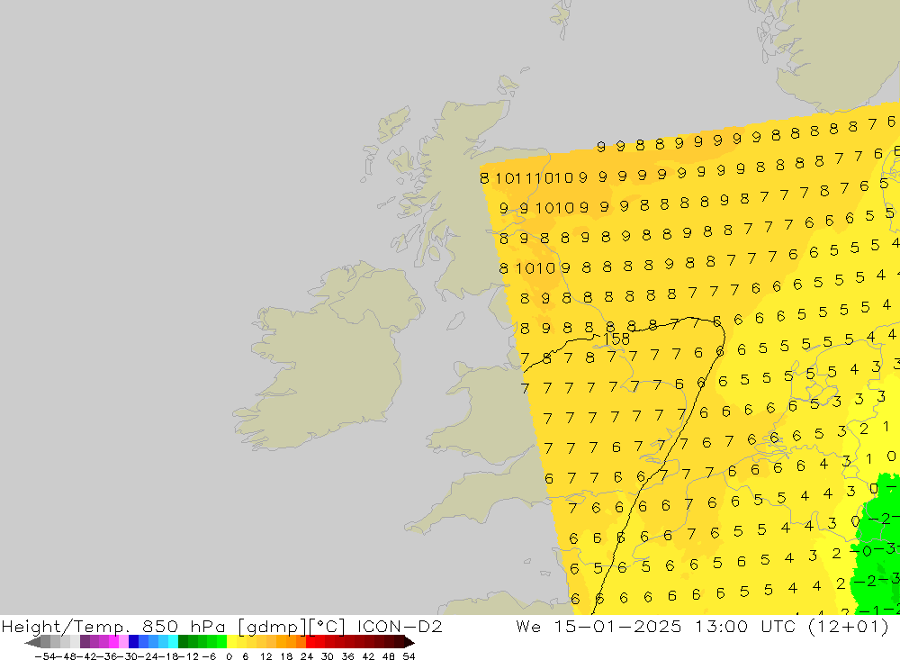Image resolution: width=900 pixels, height=660 pixels.
Task: Click the '(12+01)' forecast run label
Action: (849, 627)
